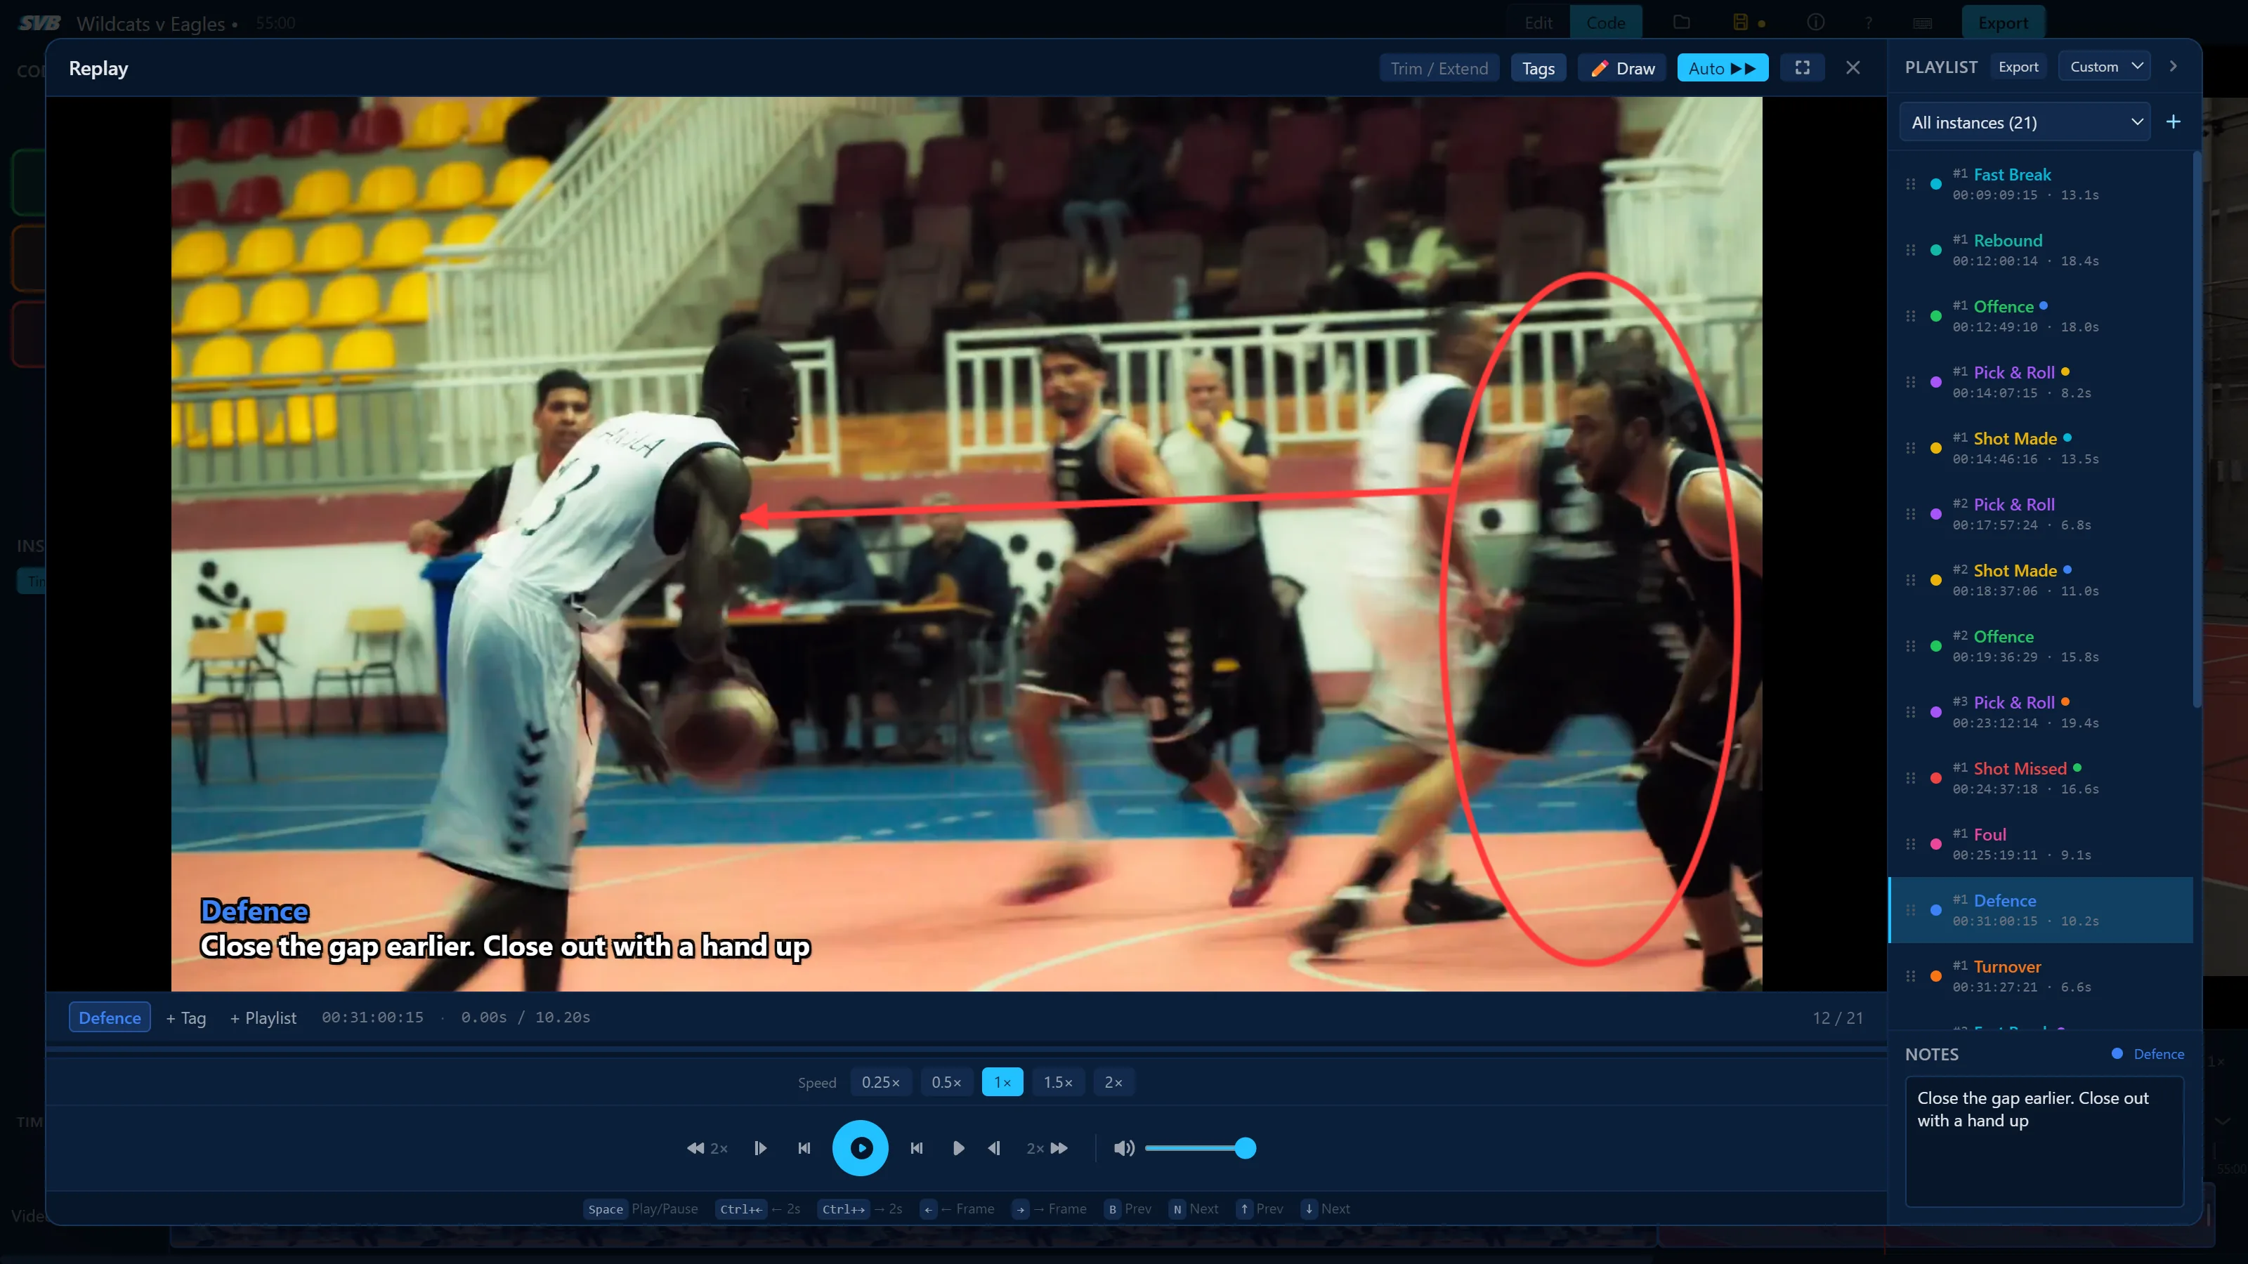Image resolution: width=2248 pixels, height=1264 pixels.
Task: Switch to Code tab in main window
Action: [1606, 22]
